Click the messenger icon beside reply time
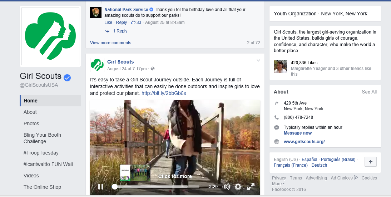 pos(277,127)
